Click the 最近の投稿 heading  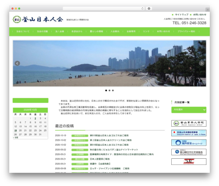click(x=64, y=126)
